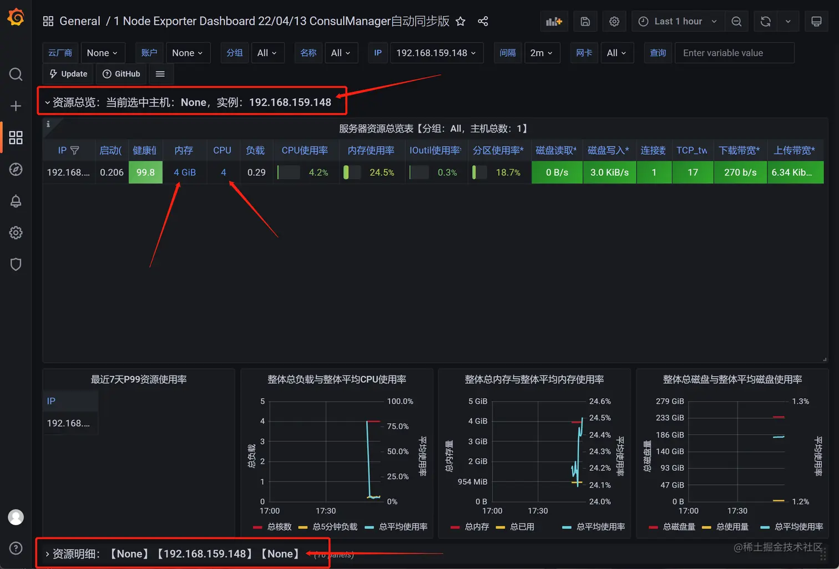Image resolution: width=839 pixels, height=569 pixels.
Task: Click the CPU core count 4 link
Action: (x=224, y=172)
